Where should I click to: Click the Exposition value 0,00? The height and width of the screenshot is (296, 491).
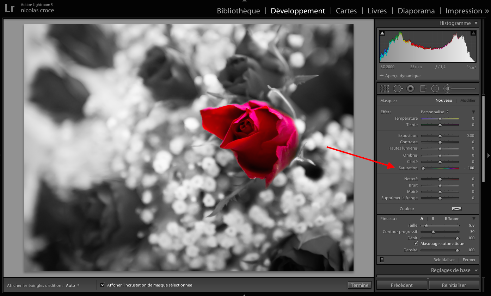470,136
